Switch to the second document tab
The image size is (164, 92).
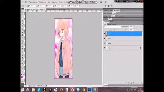(x=58, y=9)
